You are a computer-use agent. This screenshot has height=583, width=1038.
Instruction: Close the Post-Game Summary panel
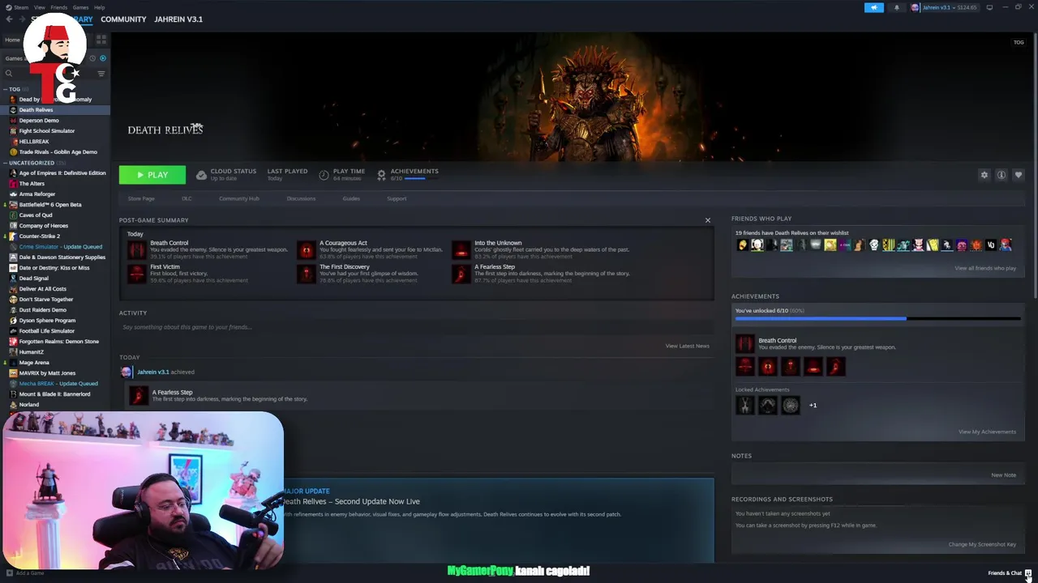[x=707, y=220]
